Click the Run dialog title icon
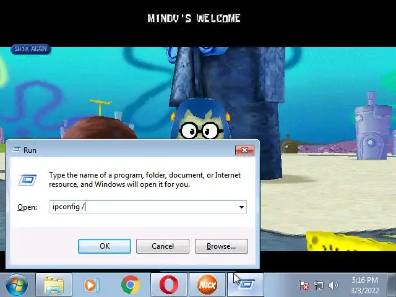The image size is (396, 297). point(15,150)
